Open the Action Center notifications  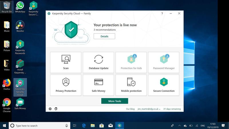click(223, 126)
